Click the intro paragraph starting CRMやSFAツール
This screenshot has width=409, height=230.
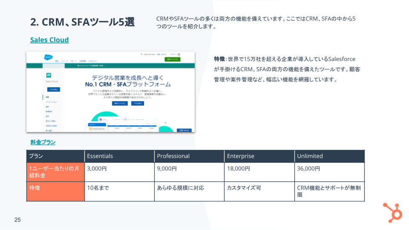256,23
